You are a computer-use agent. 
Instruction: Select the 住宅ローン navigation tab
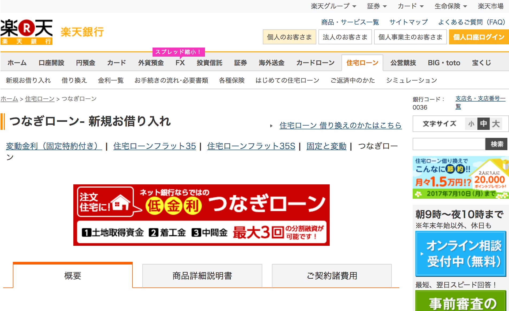(362, 63)
